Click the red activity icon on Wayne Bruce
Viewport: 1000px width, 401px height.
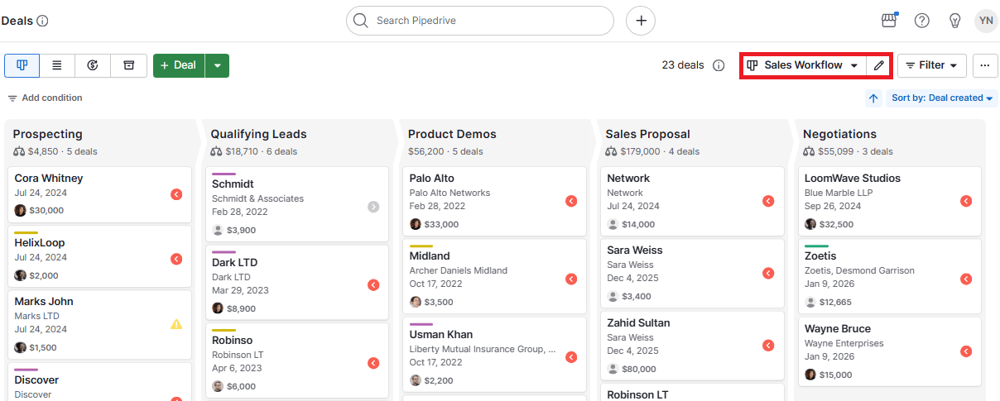pyautogui.click(x=966, y=351)
